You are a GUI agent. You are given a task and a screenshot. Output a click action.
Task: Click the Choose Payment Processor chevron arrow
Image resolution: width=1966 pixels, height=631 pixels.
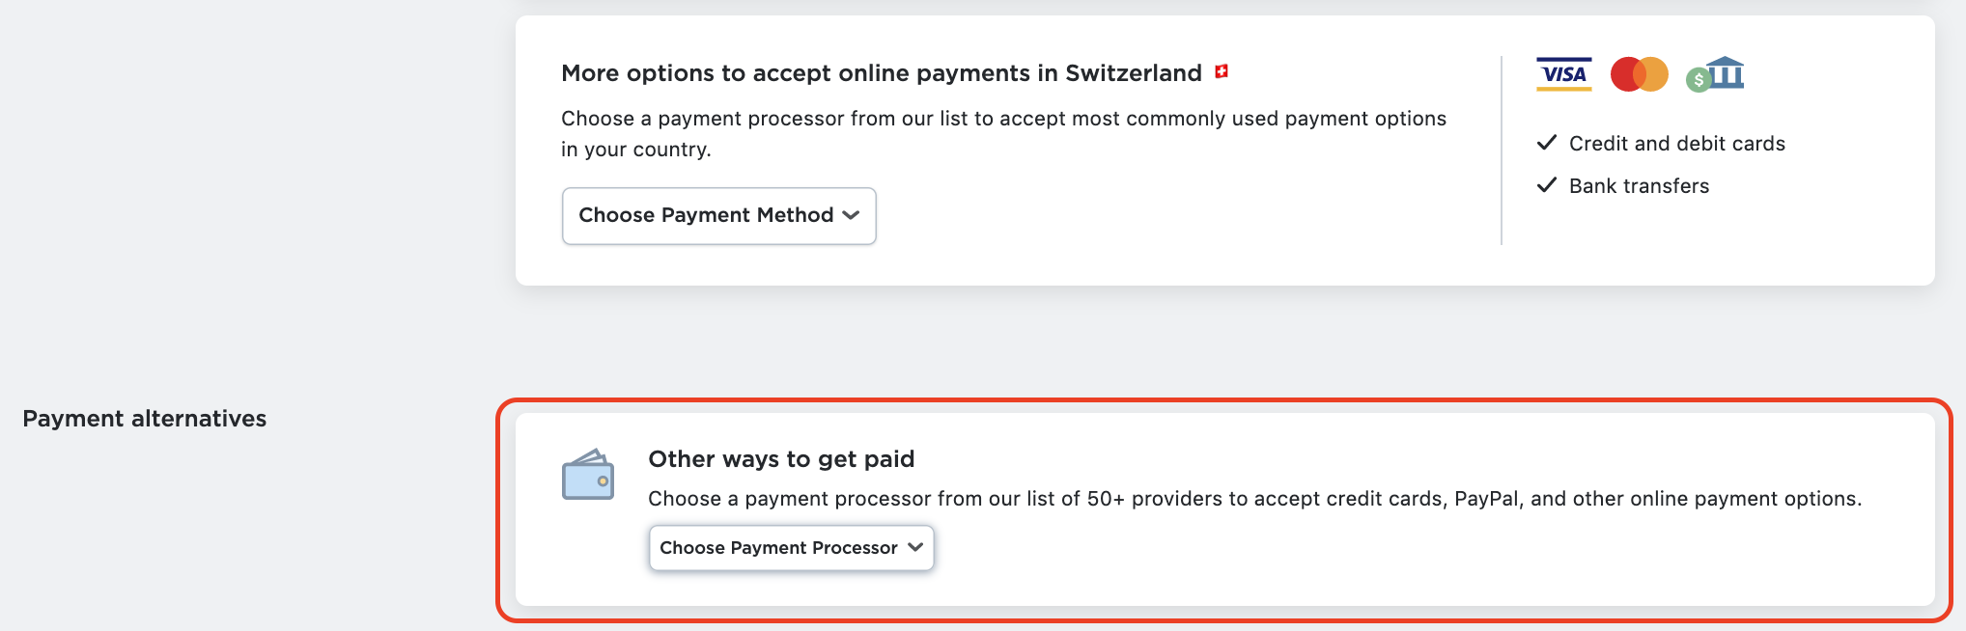tap(915, 548)
